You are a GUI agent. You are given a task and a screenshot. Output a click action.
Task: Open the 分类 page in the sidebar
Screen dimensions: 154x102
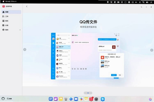point(11,25)
